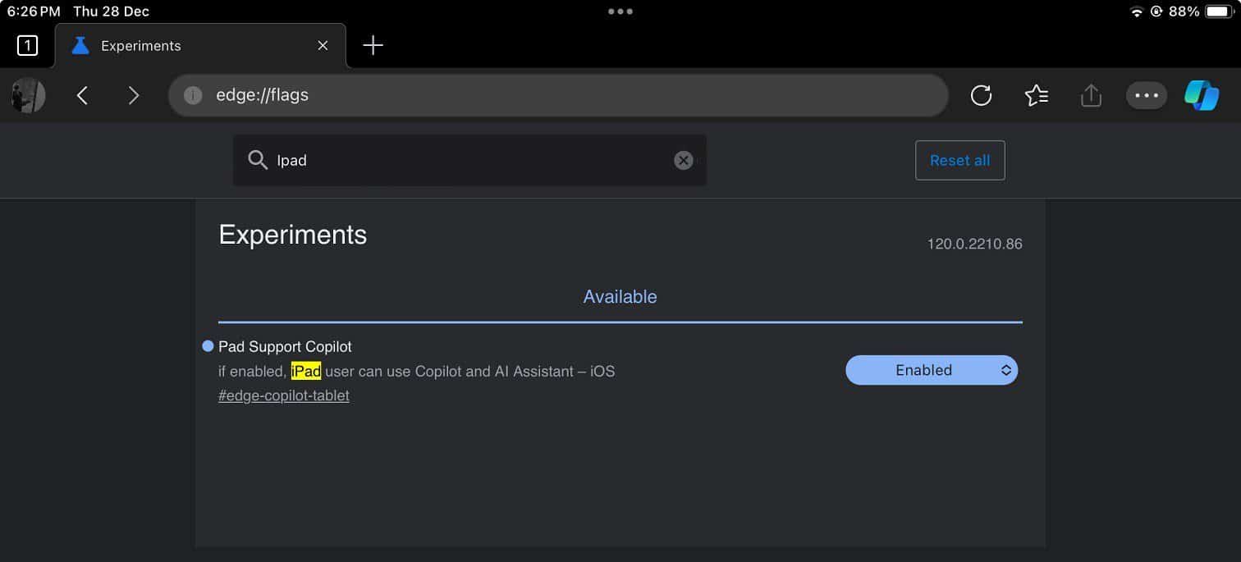Open the Enabled dropdown for Pad Support Copilot

click(931, 370)
